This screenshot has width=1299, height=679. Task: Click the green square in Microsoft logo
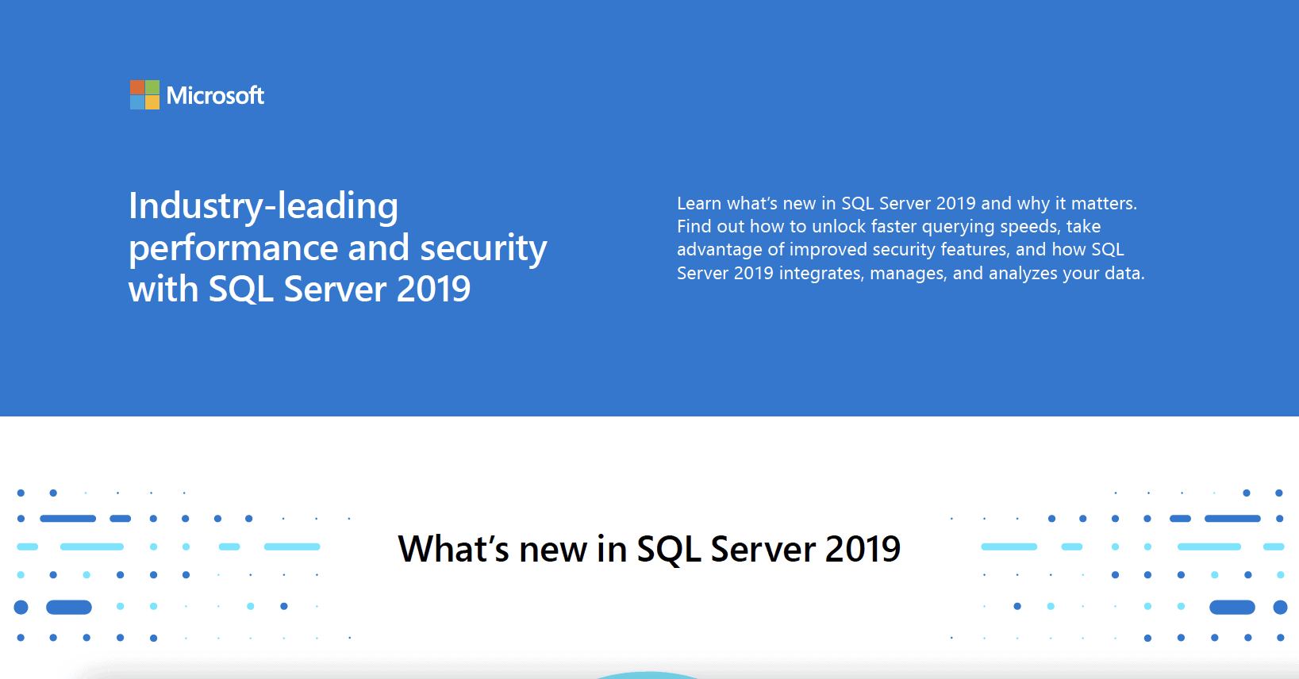click(x=152, y=87)
